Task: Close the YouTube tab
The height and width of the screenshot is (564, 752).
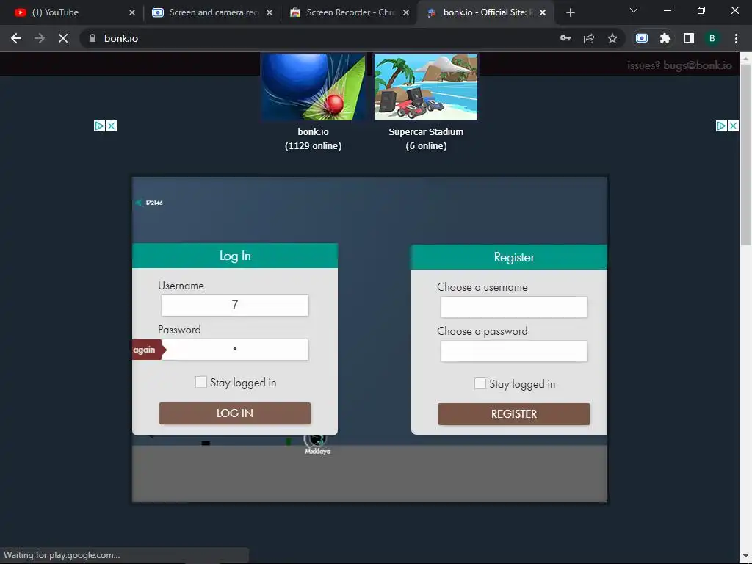Action: (132, 12)
